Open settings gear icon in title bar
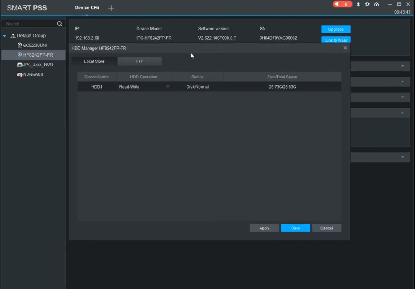This screenshot has height=289, width=415. coord(367,4)
